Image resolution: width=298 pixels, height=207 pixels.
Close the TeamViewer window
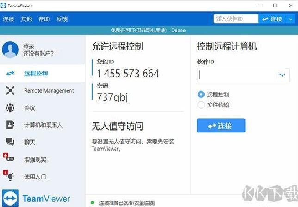pyautogui.click(x=291, y=6)
